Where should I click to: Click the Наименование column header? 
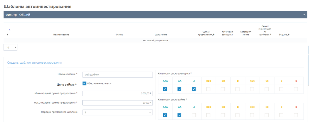pos(61,35)
